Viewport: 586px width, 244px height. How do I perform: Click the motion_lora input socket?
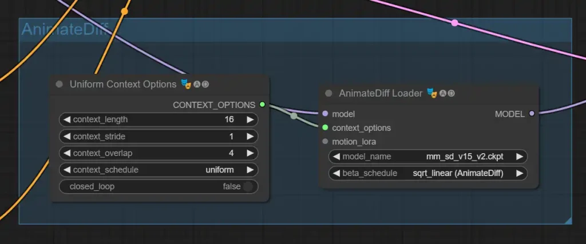pyautogui.click(x=325, y=141)
